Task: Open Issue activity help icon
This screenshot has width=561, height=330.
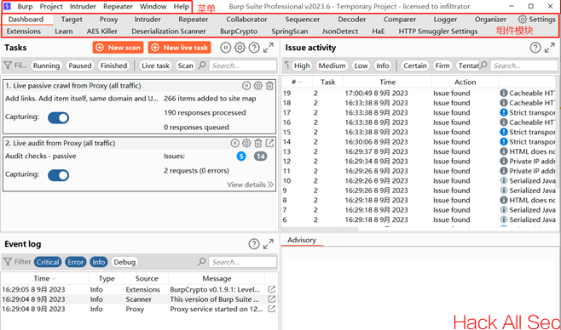Action: click(x=535, y=48)
